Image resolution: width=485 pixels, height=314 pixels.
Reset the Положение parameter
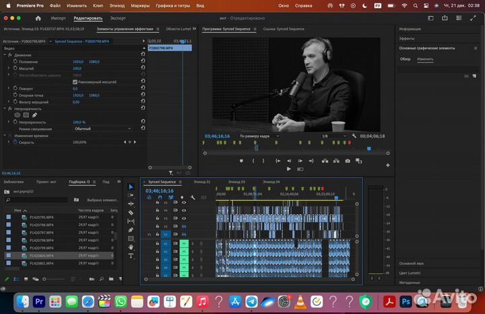(143, 61)
